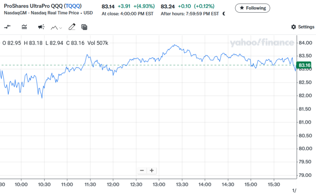Open the indicators icon
The width and height of the screenshot is (316, 194).
click(x=24, y=27)
